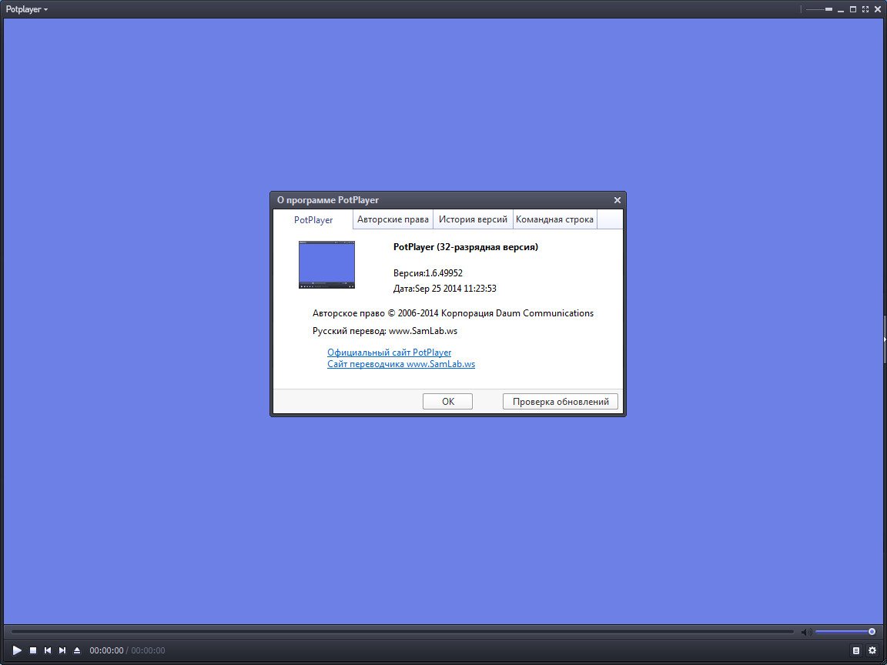887x665 pixels.
Task: Adjust the volume slider in the titlebar
Action: (818, 9)
